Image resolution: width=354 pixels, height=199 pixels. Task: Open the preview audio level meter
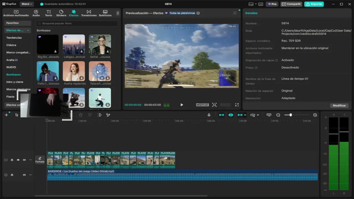pyautogui.click(x=166, y=105)
